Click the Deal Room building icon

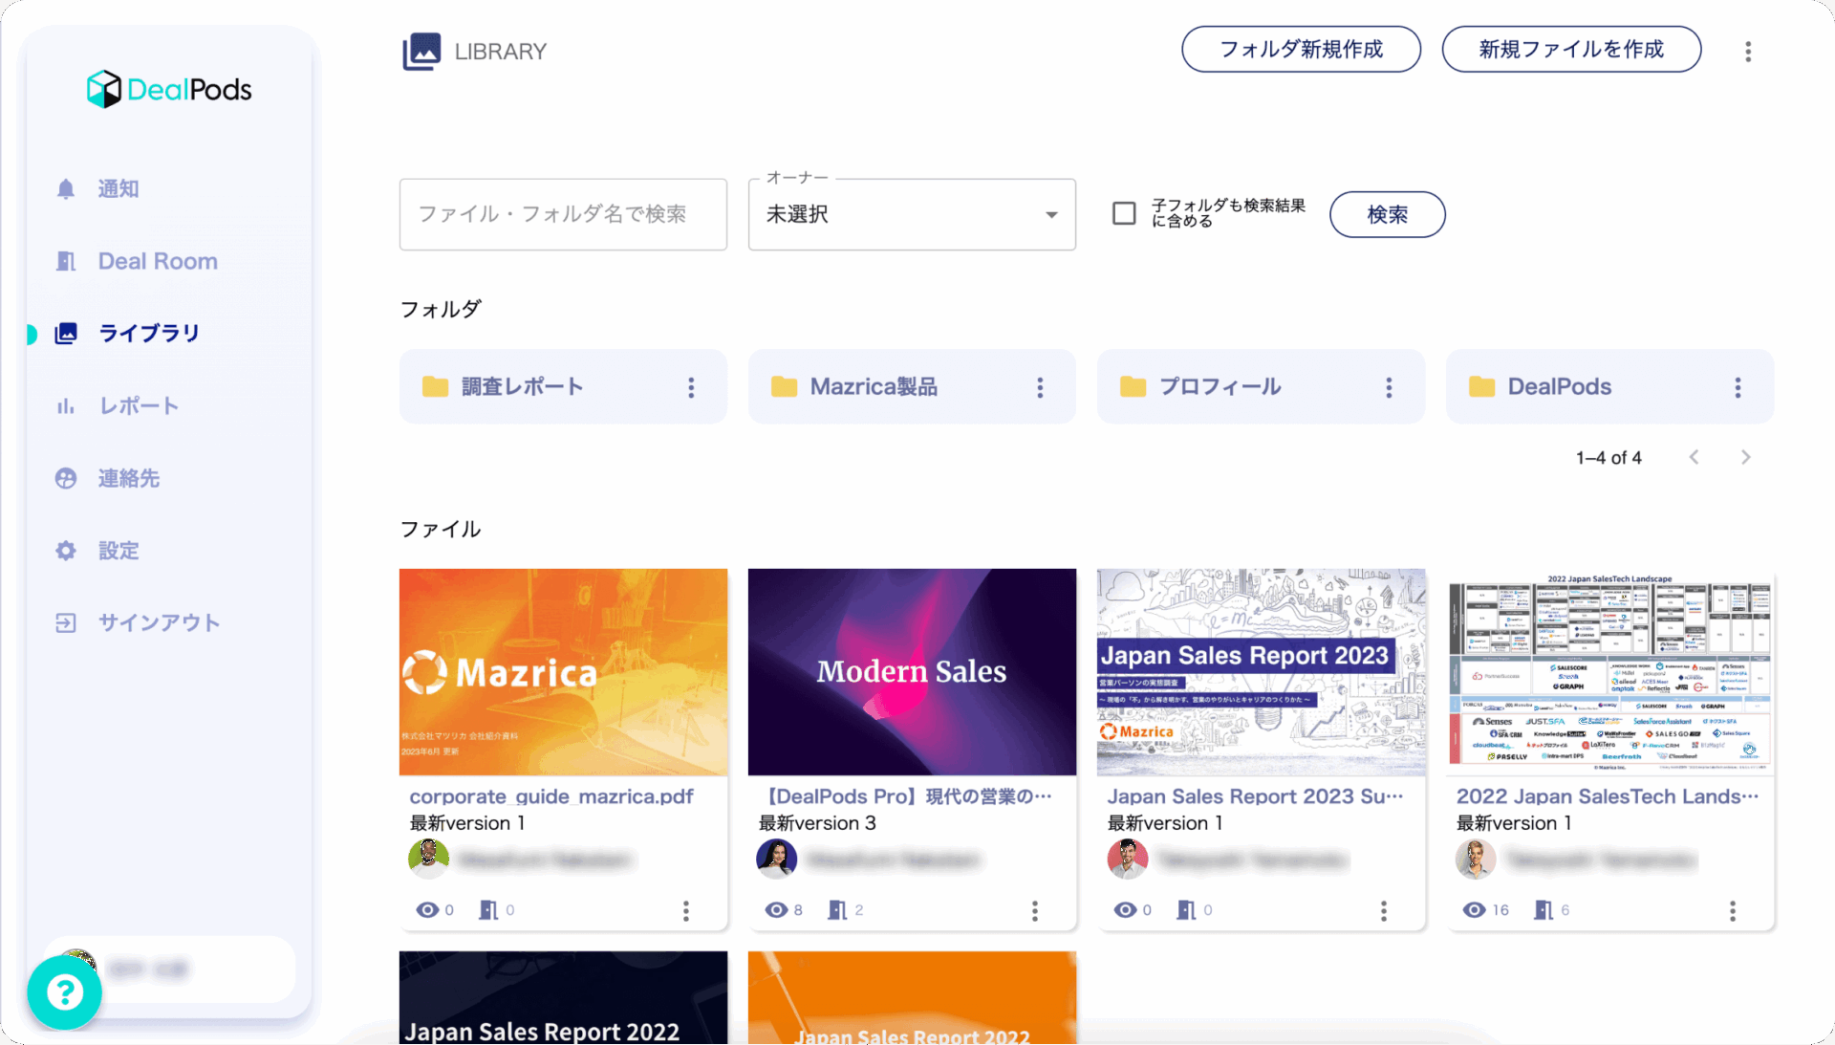[x=66, y=261]
